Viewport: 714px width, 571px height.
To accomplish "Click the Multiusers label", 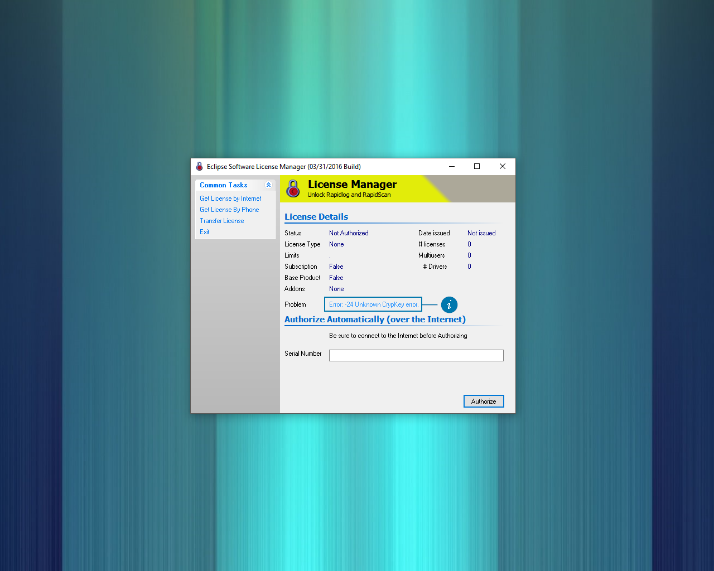I will point(432,255).
